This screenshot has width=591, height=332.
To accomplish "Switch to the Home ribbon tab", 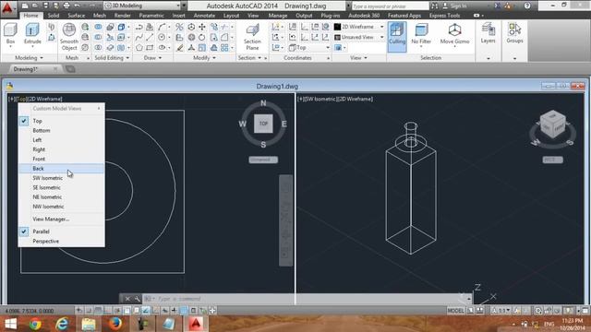I will click(30, 16).
